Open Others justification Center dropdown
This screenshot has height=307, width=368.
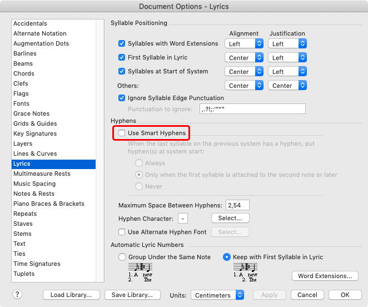pyautogui.click(x=287, y=86)
